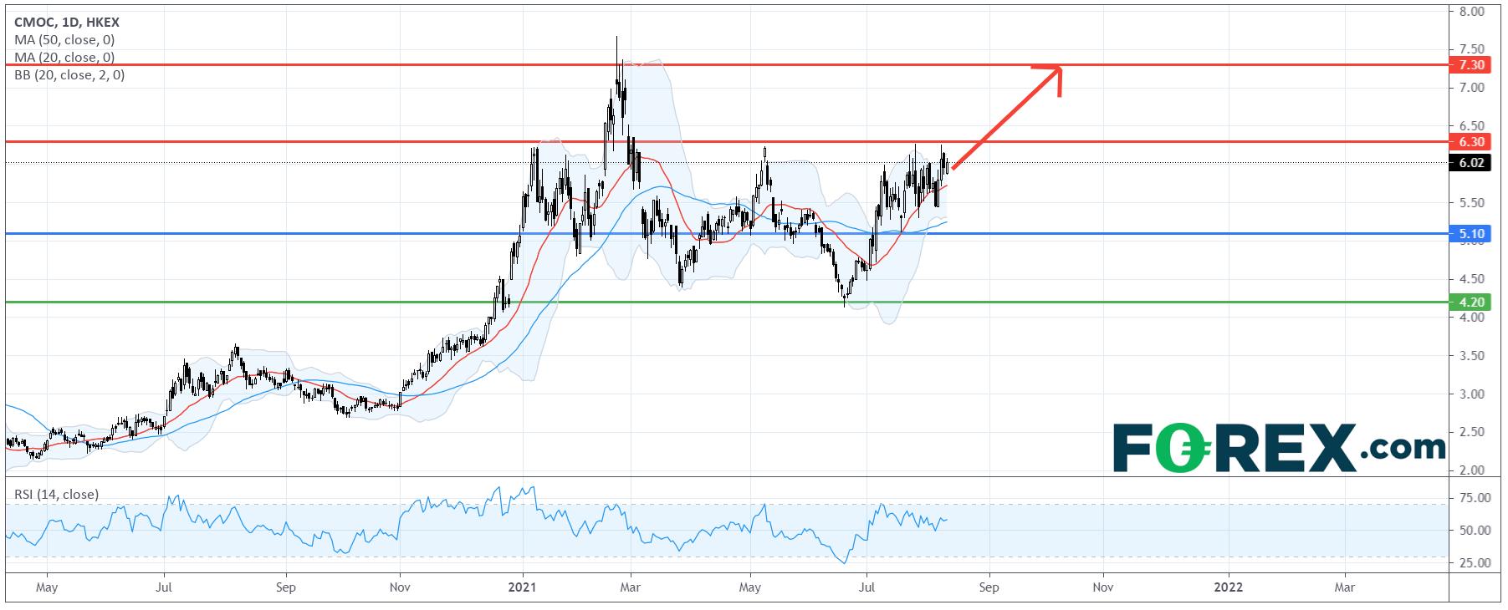Click the RSI (14, close) indicator label
The image size is (1508, 610).
coord(57,495)
